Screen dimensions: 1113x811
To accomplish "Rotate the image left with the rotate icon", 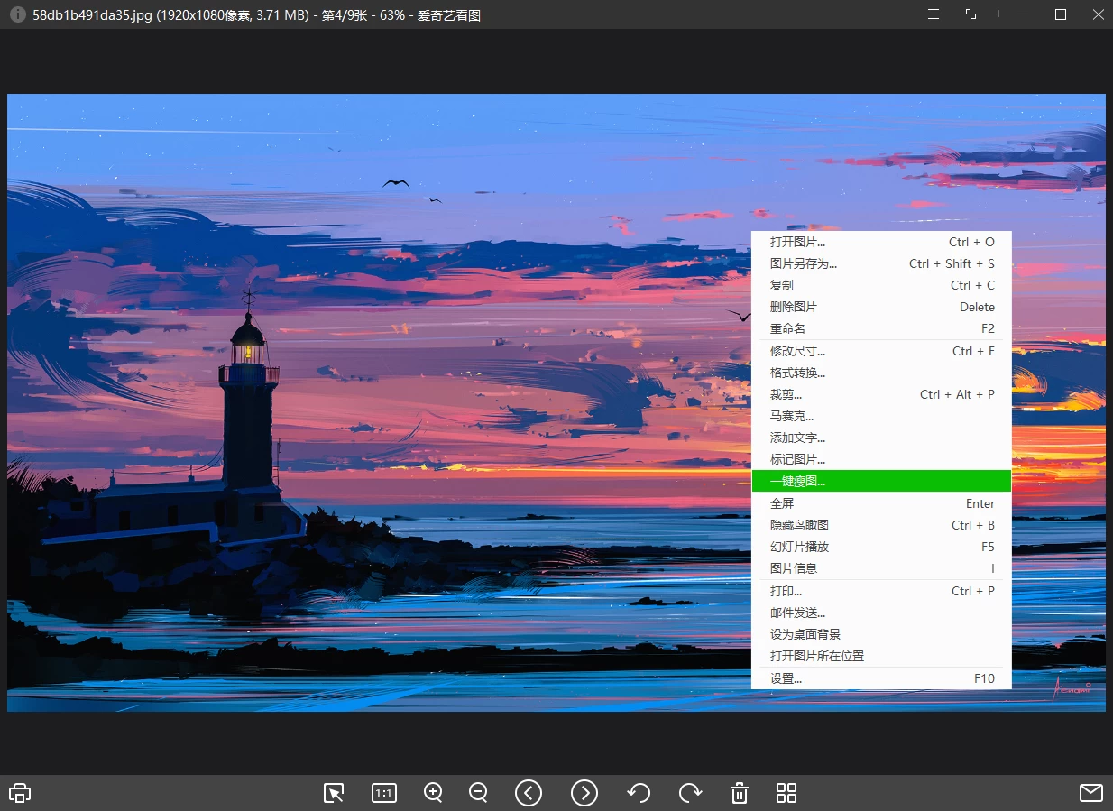I will click(x=639, y=792).
